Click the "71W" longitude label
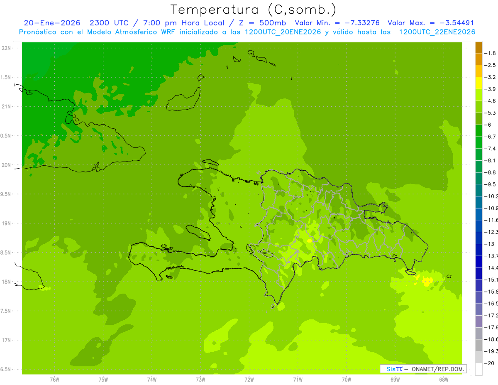The image size is (498, 385). (298, 380)
